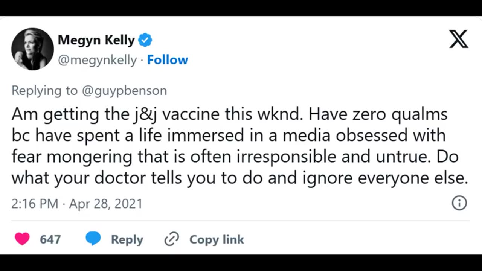Click the chain link icon
This screenshot has height=271, width=482.
[x=172, y=239]
